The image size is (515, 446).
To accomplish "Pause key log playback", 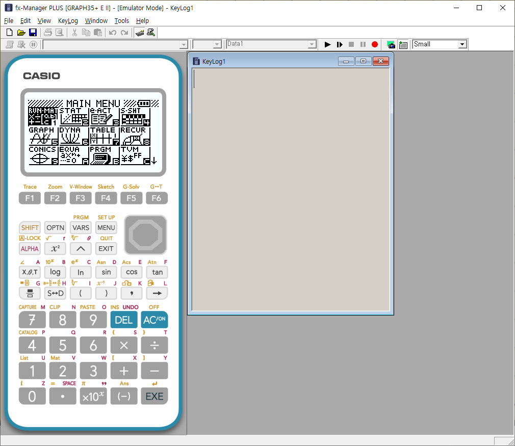I will pyautogui.click(x=363, y=44).
